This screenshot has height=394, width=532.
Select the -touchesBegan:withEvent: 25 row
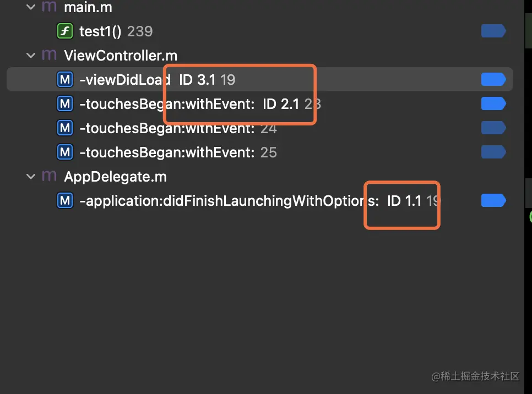(x=260, y=152)
